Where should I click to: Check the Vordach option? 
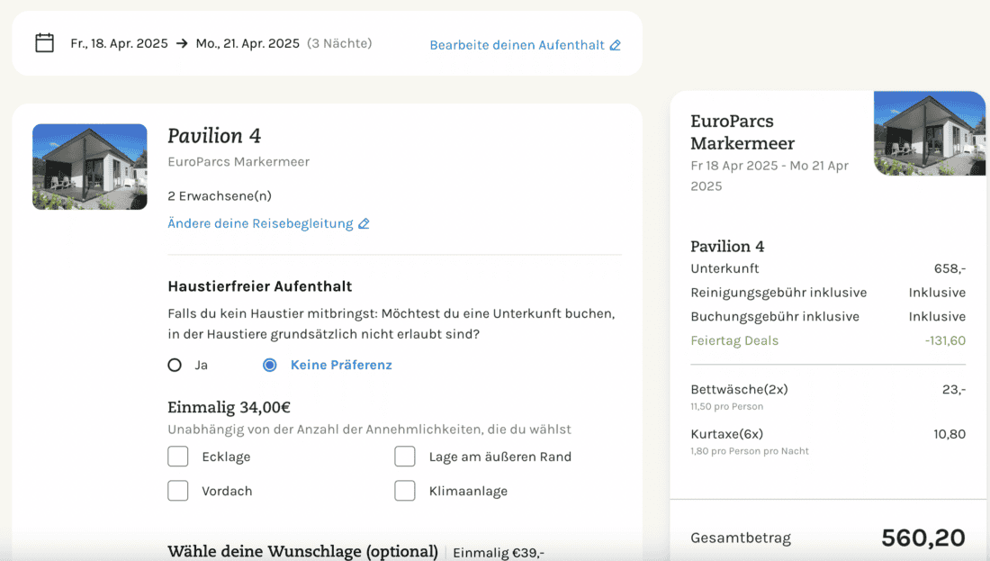click(x=178, y=491)
